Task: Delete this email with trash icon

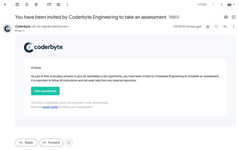Action: tap(36, 5)
